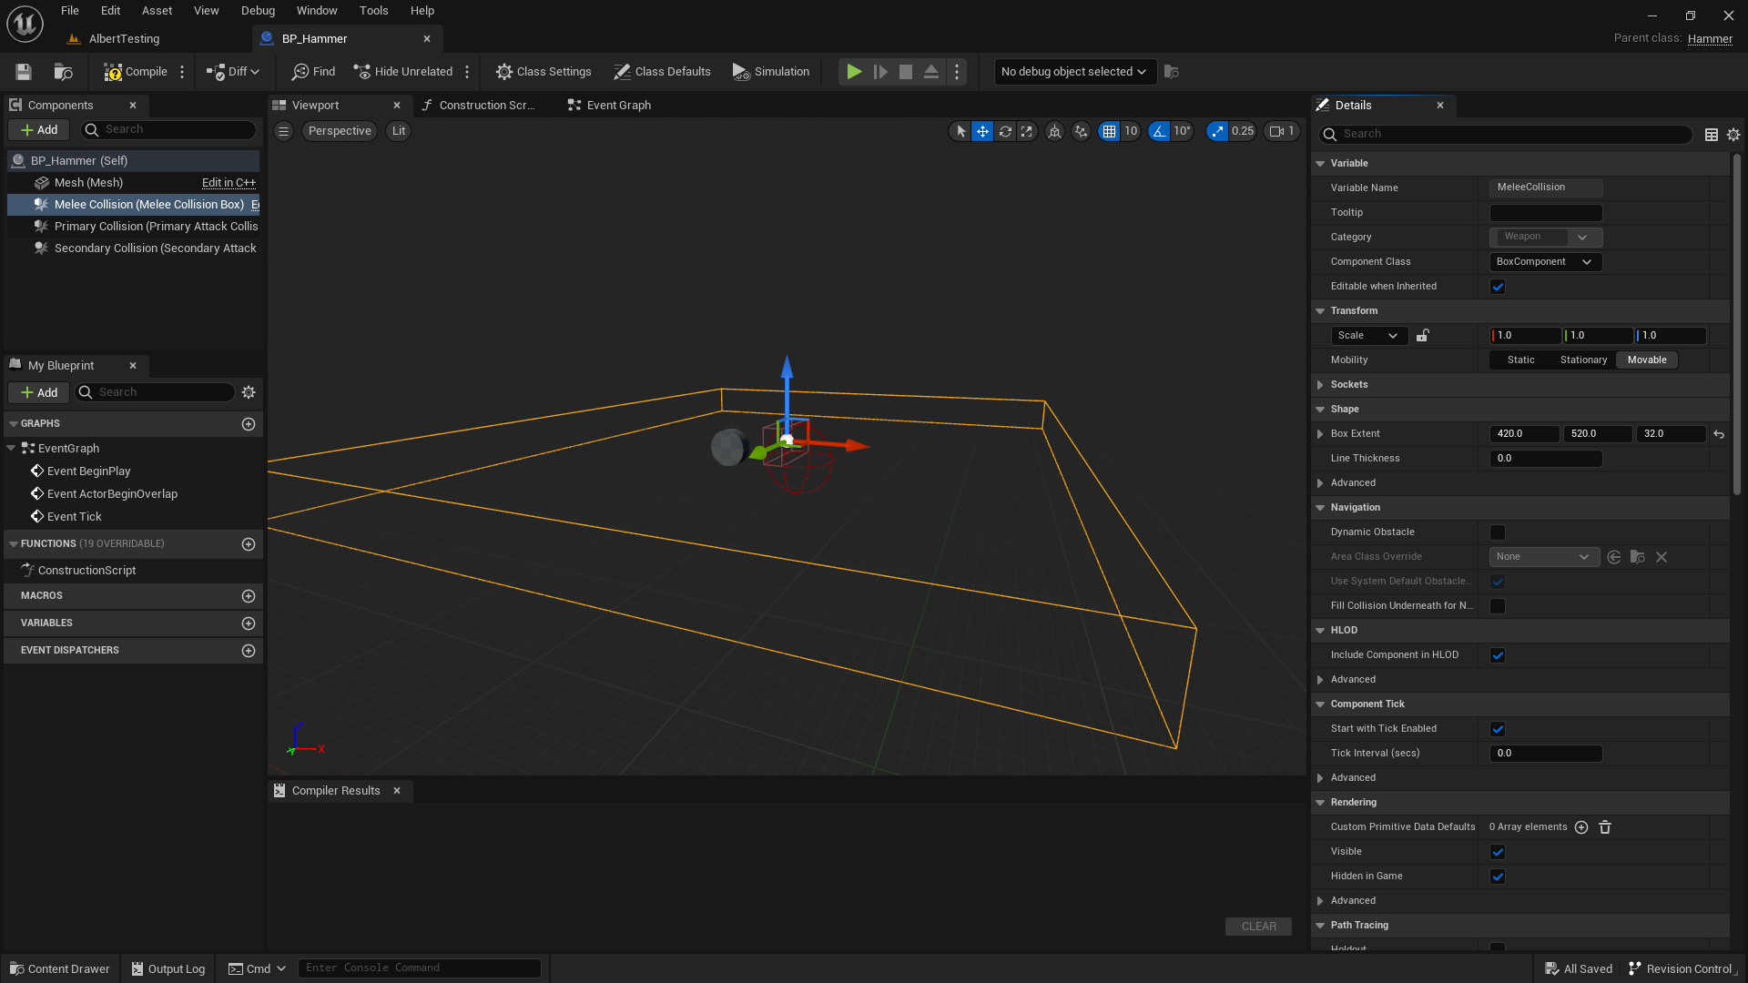
Task: Select Event BeginPlay in My Blueprint
Action: [87, 471]
